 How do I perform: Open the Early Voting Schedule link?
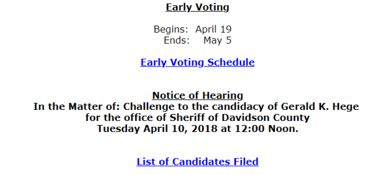coord(197,62)
